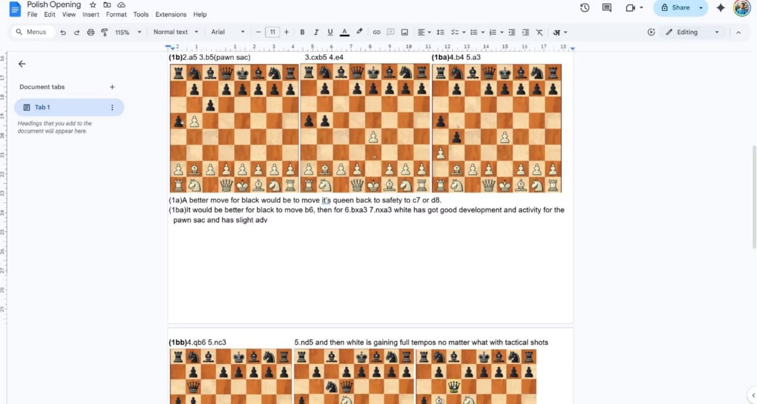This screenshot has height=404, width=757.
Task: Click the Undo icon
Action: [x=62, y=32]
